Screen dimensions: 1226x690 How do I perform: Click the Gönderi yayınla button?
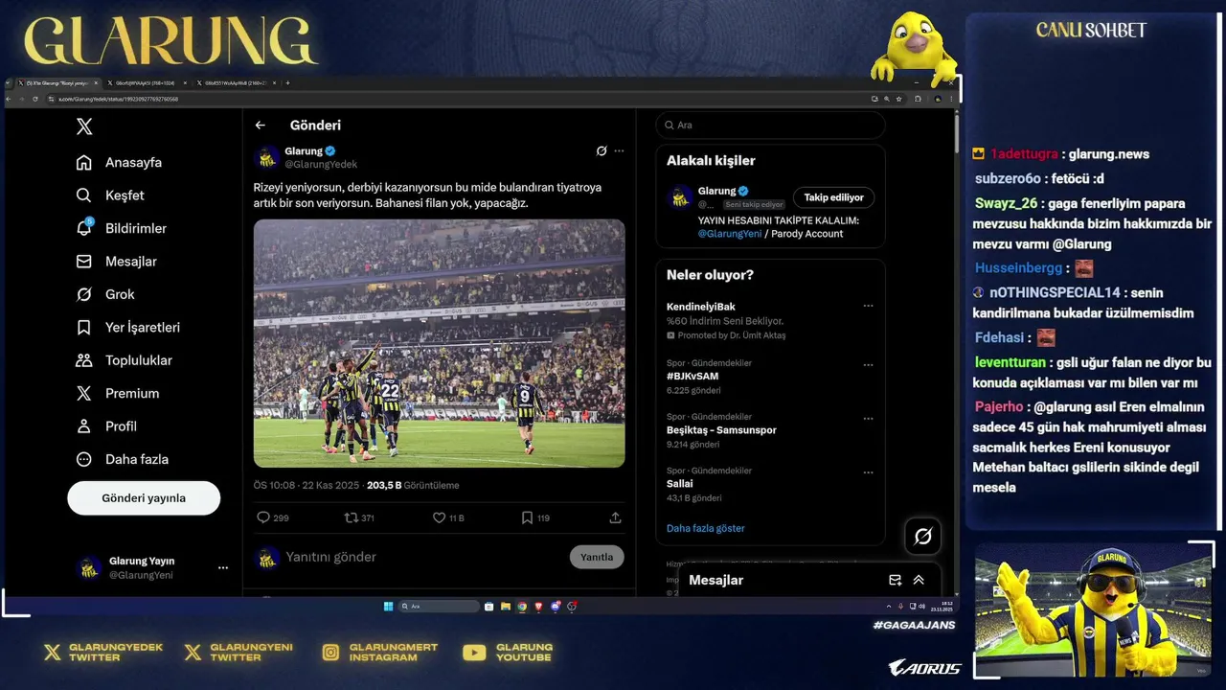click(144, 498)
